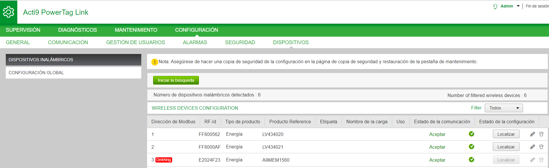Viewport: 549px width, 168px height.
Task: Select CONFIGURACIÓN GLOBAL in the sidebar
Action: pos(36,73)
